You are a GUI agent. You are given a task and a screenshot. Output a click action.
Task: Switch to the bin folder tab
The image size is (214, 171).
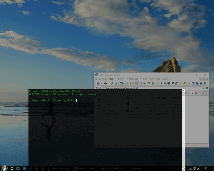[197, 93]
